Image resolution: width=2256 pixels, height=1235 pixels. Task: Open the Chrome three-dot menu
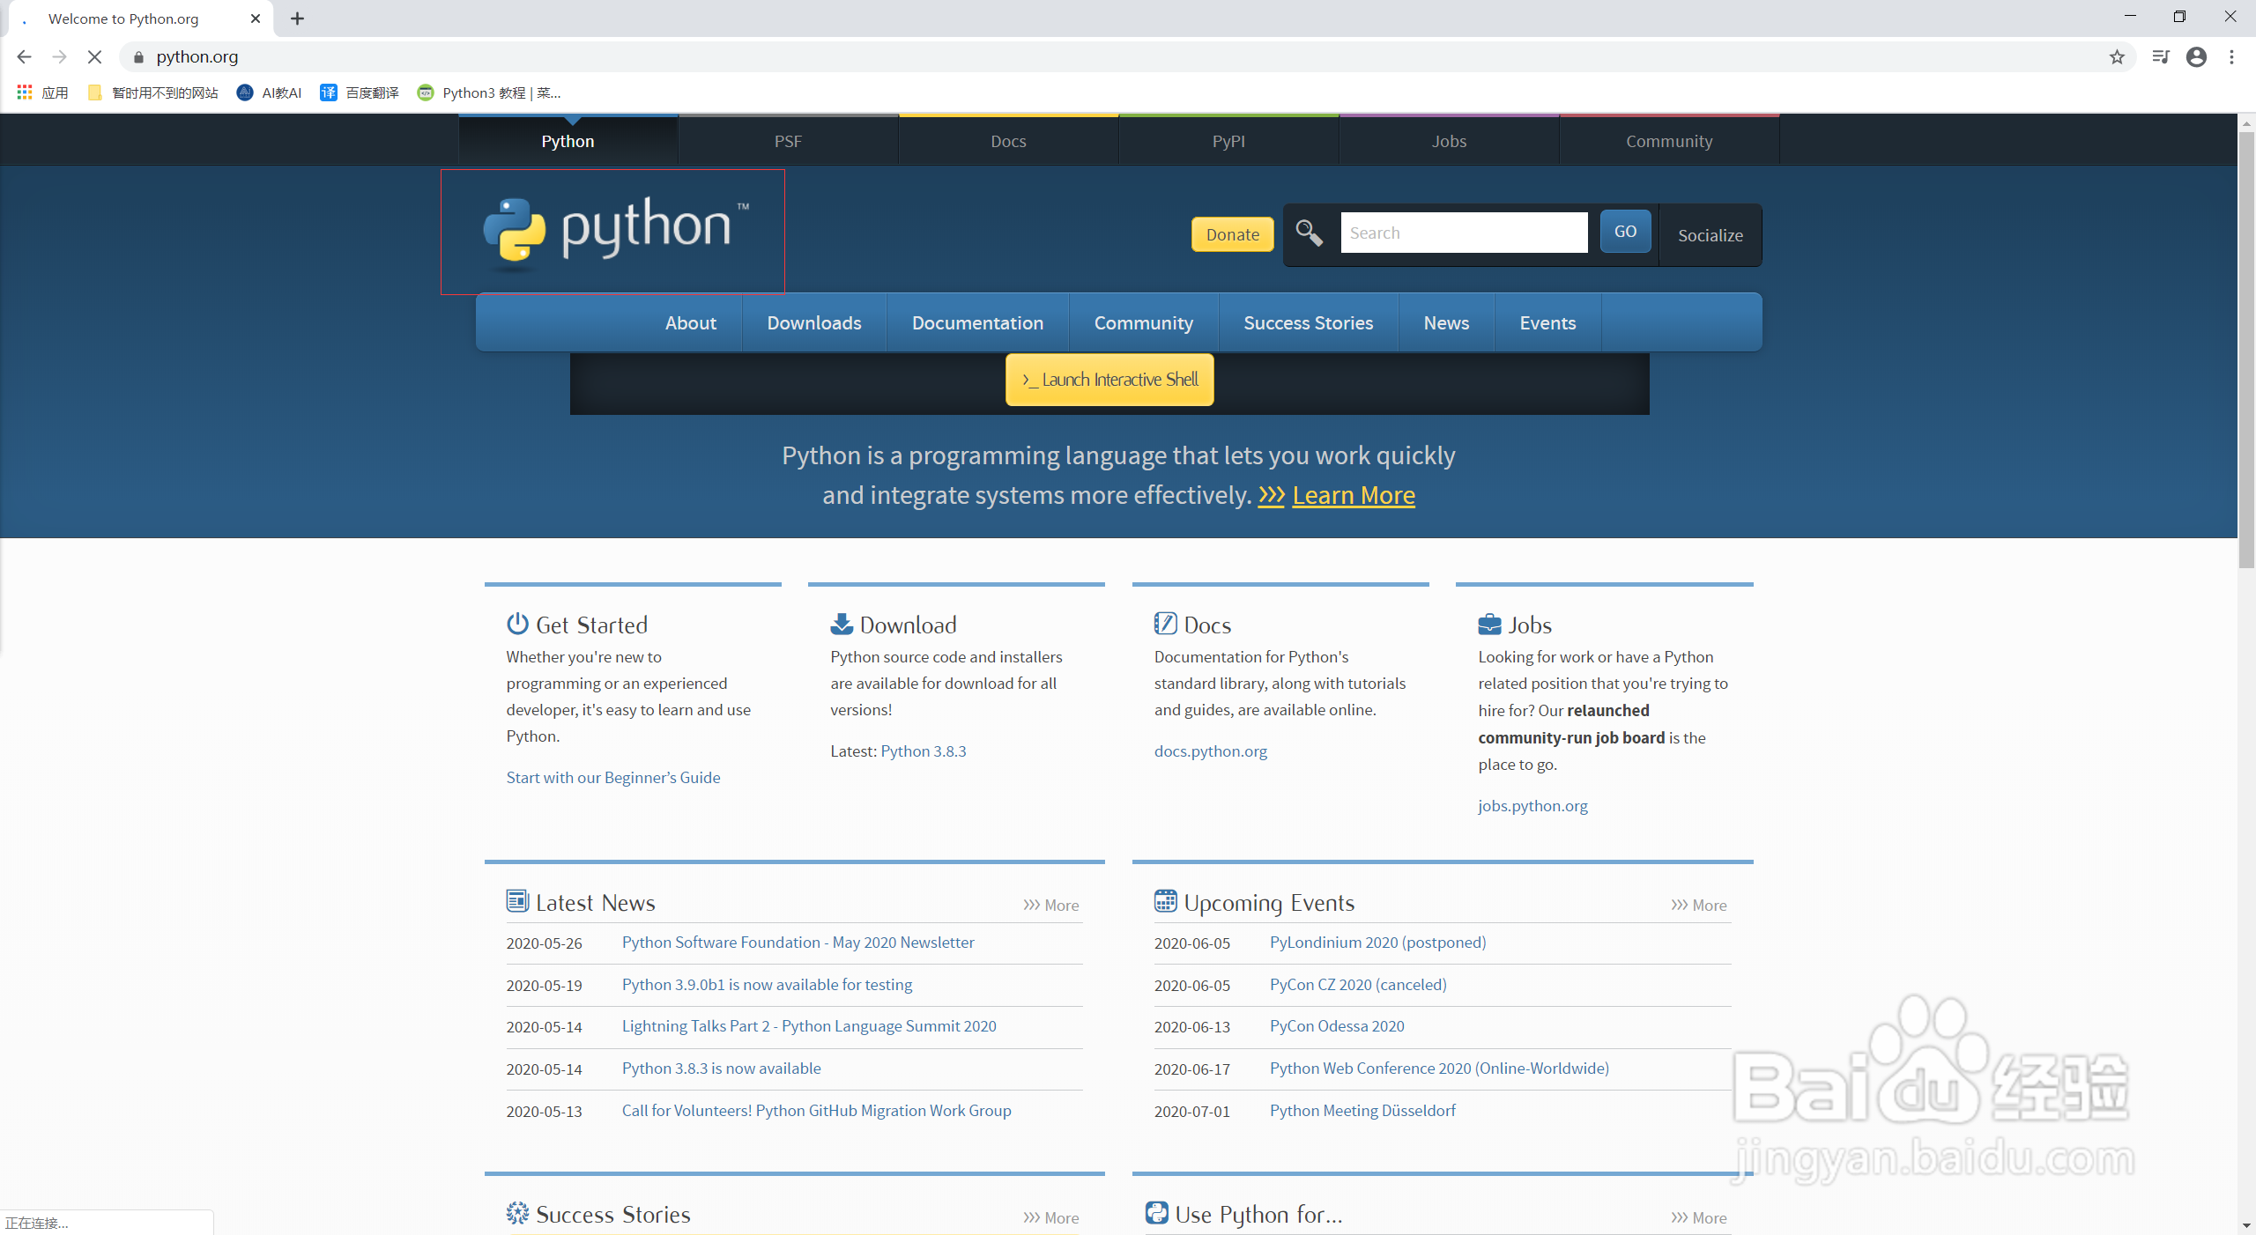coord(2231,57)
